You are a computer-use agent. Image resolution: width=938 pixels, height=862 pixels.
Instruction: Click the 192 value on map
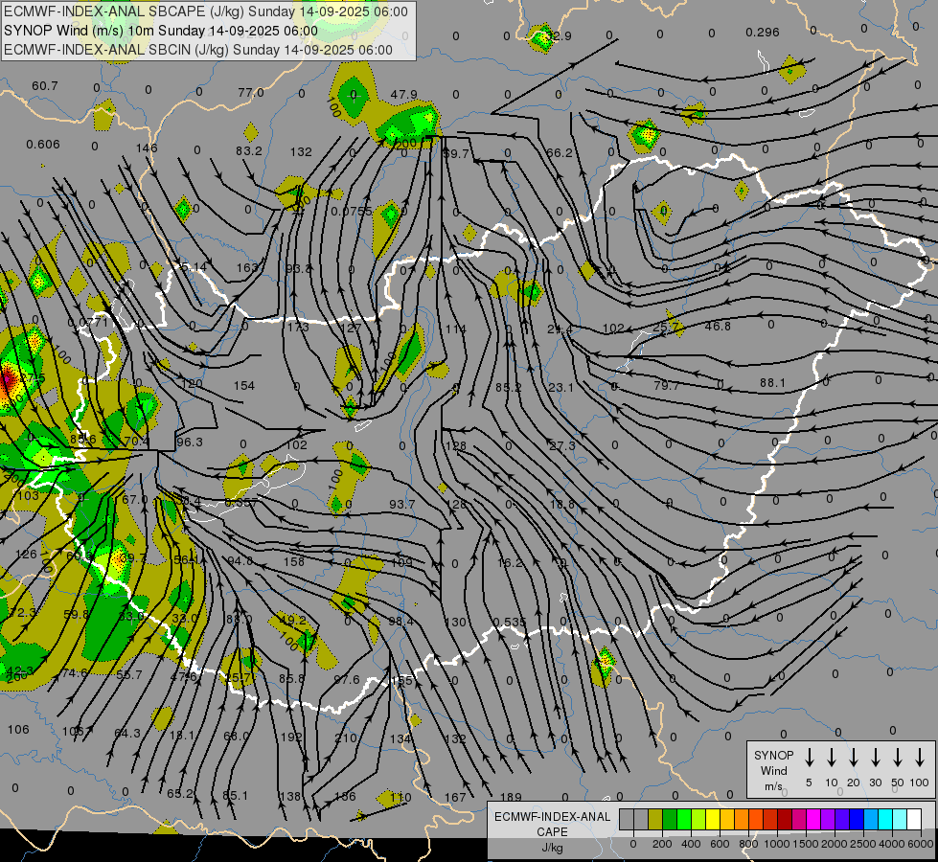point(291,737)
